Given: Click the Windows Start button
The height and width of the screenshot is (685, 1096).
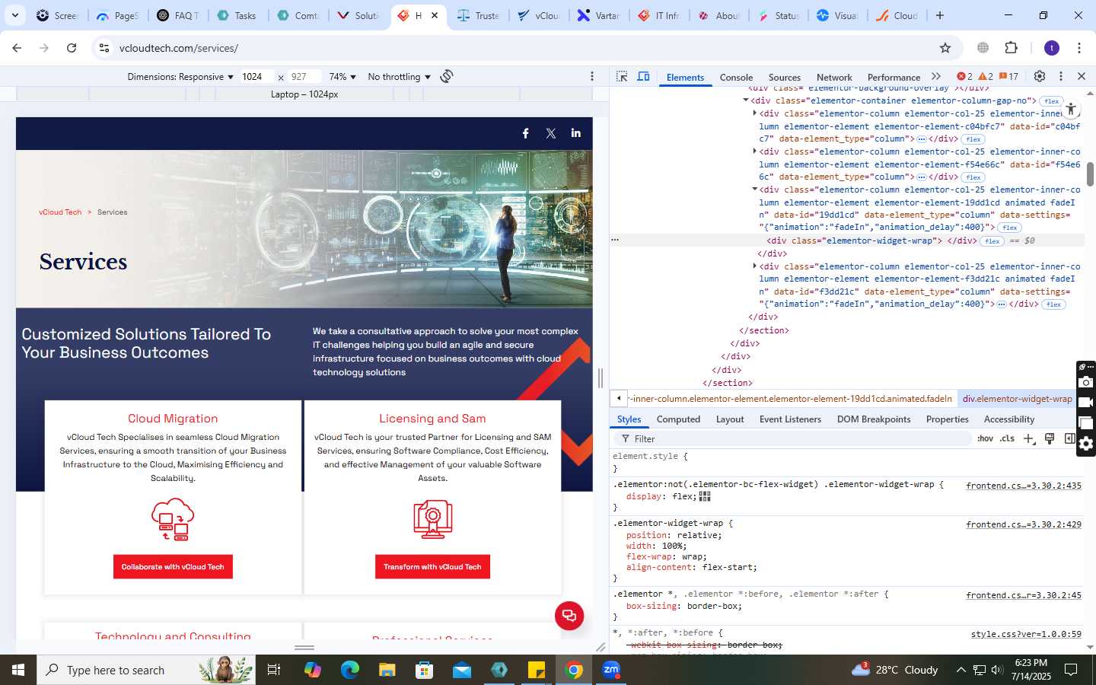Looking at the screenshot, I should pos(18,670).
